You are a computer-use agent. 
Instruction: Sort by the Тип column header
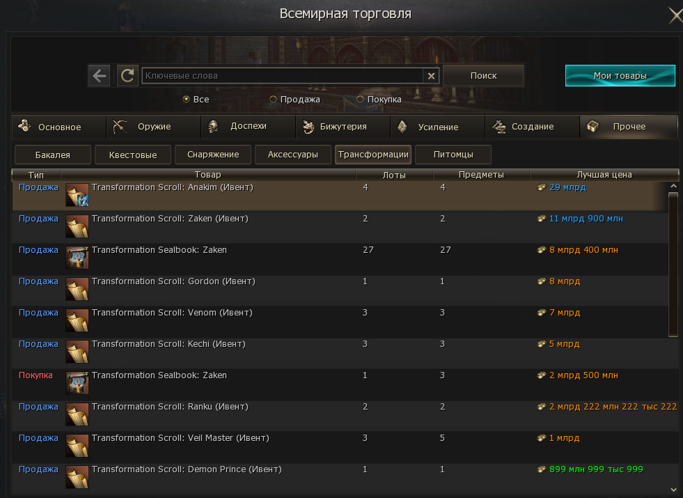click(36, 175)
